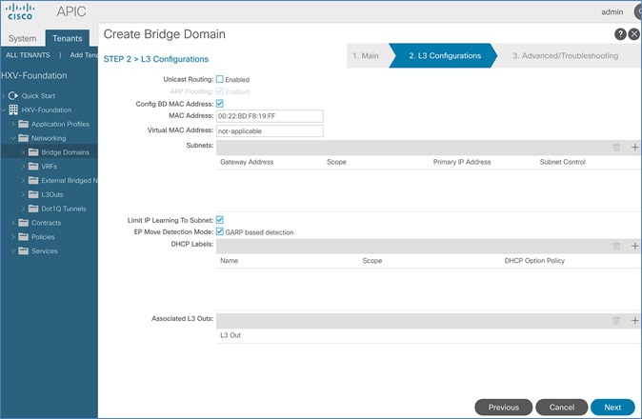Uncheck Limit IP Learning To Subnet
This screenshot has height=419, width=642.
click(220, 220)
